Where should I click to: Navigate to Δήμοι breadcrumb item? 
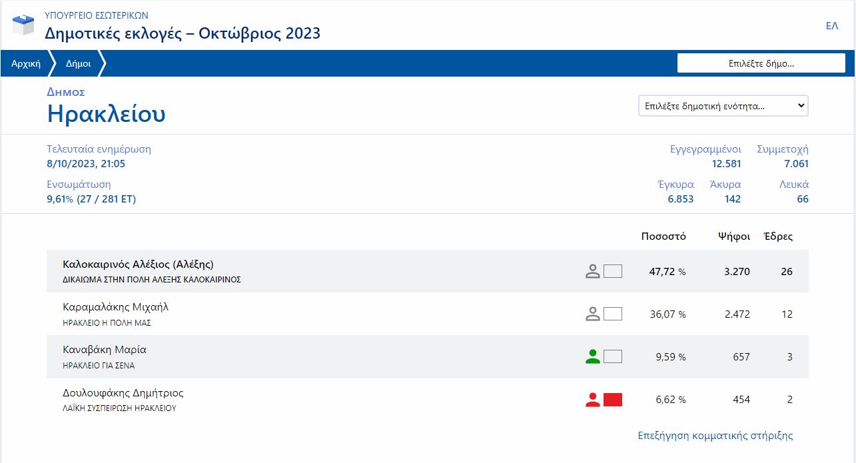78,64
